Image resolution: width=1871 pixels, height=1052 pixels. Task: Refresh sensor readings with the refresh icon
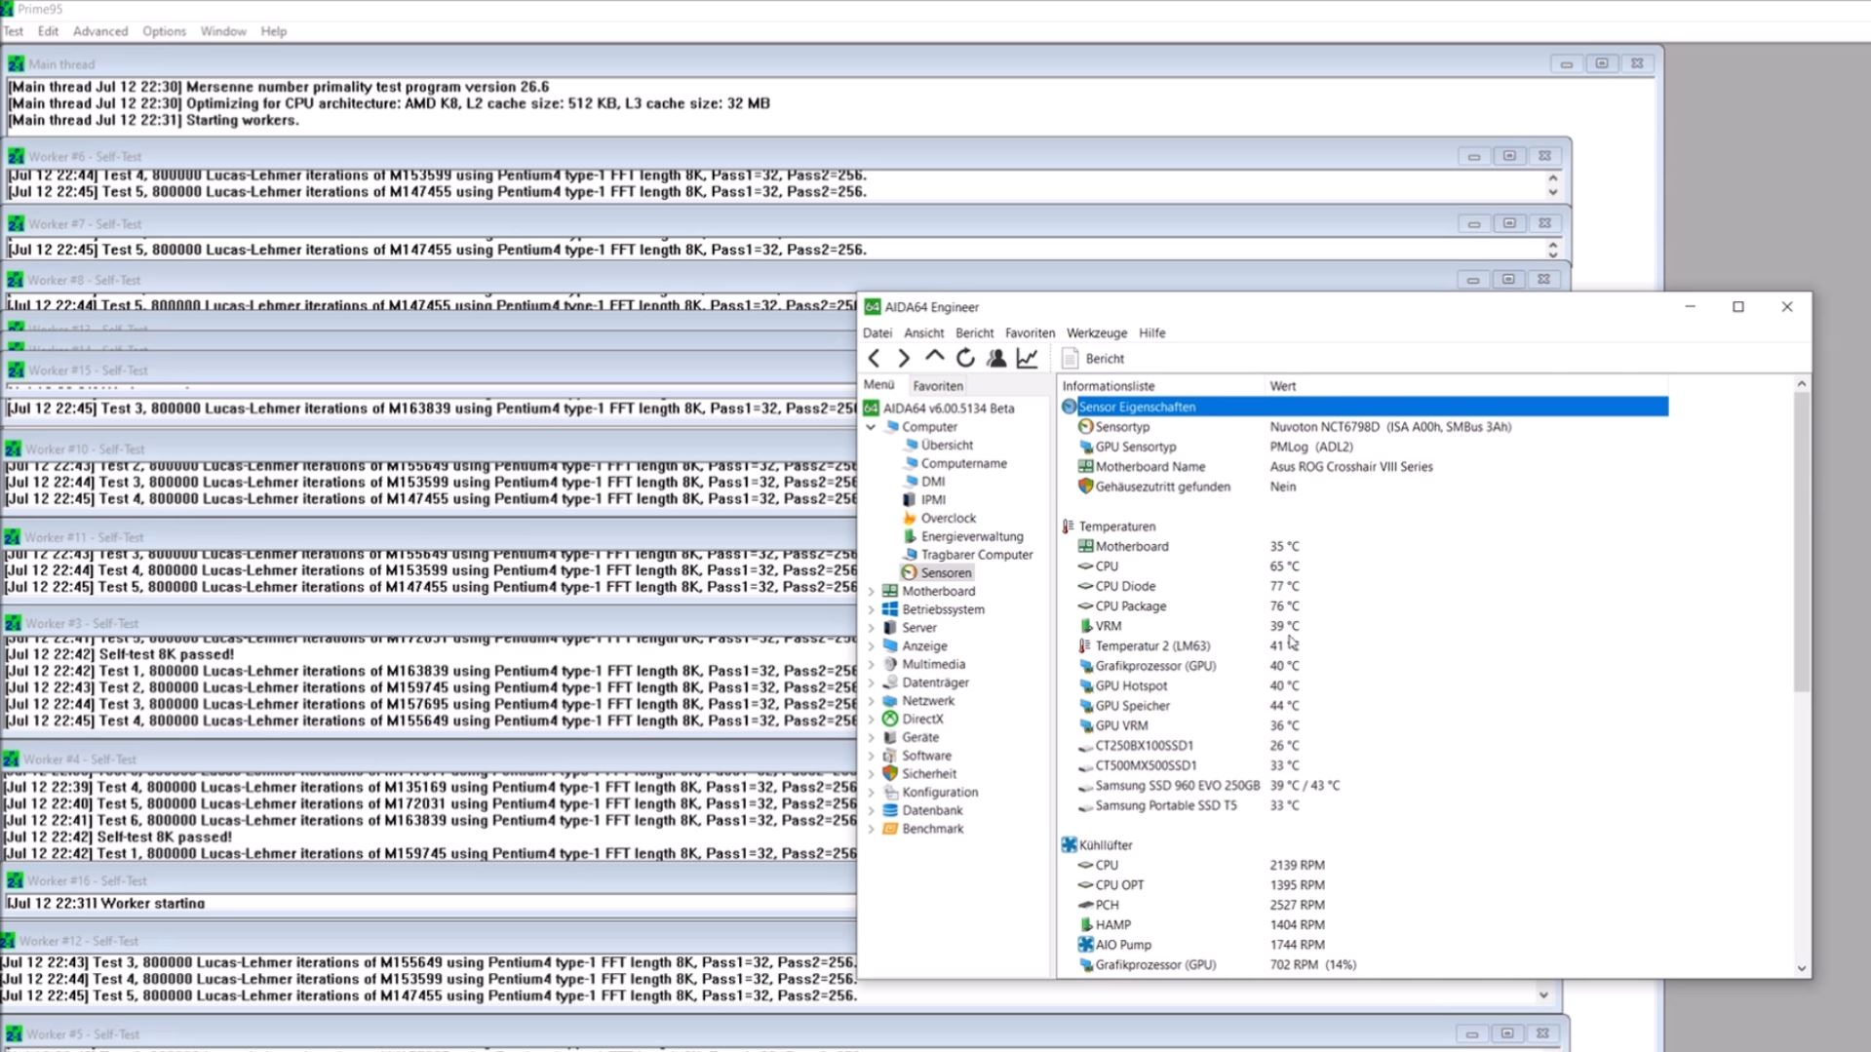tap(965, 359)
